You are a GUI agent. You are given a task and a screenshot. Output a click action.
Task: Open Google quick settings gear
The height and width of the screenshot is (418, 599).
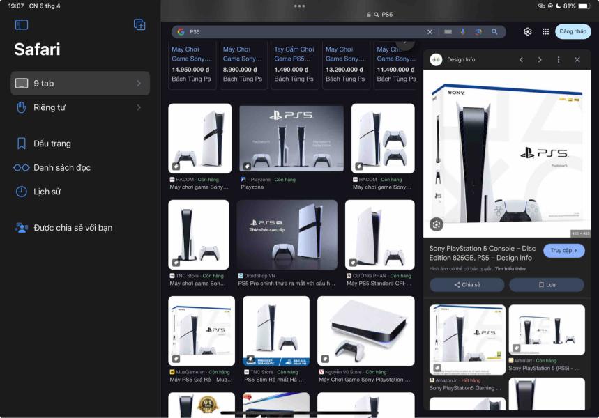[528, 31]
